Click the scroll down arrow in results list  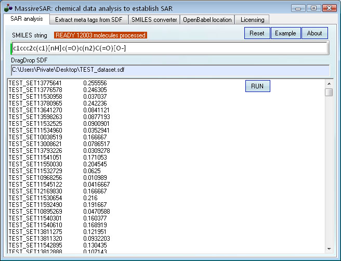329,249
